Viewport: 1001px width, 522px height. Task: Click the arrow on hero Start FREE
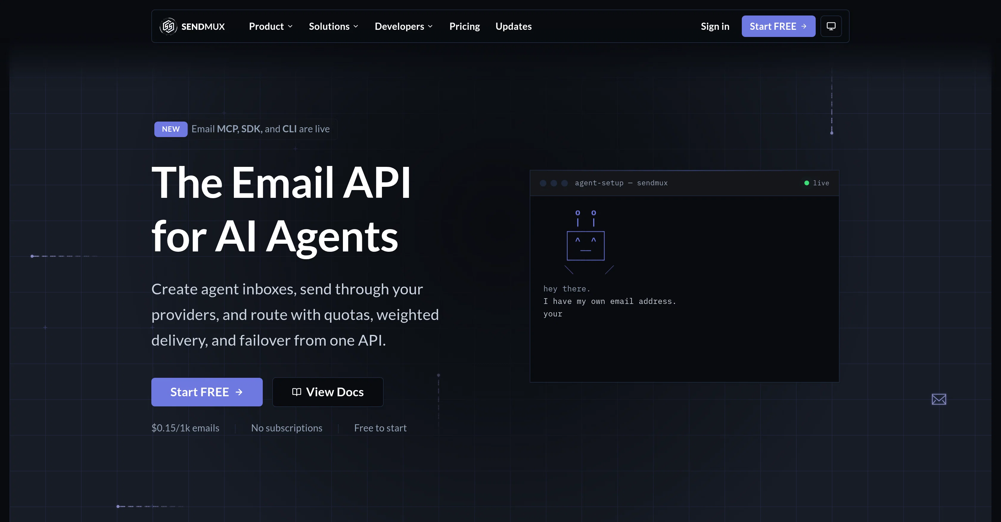(239, 392)
